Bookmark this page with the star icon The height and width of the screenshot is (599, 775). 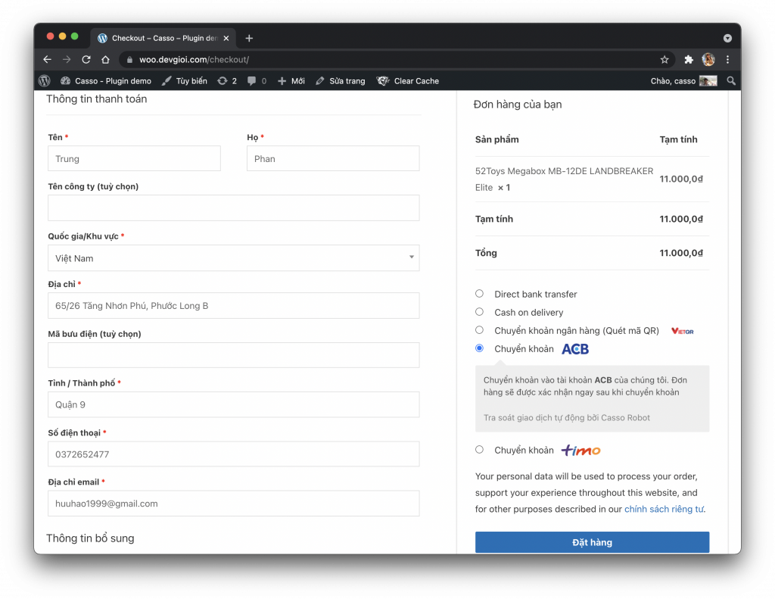click(665, 60)
